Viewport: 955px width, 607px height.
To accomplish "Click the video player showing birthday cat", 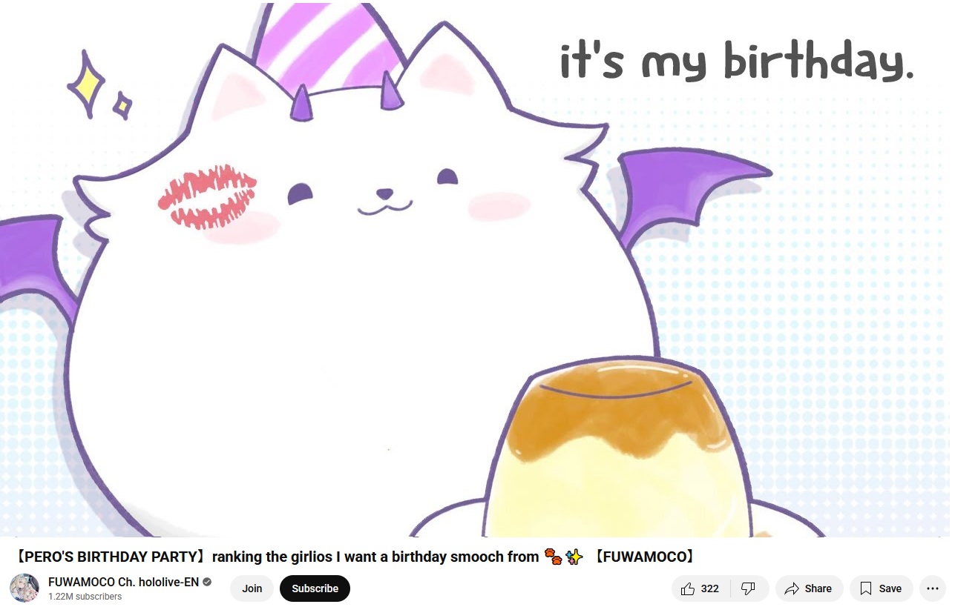I will pos(475,268).
